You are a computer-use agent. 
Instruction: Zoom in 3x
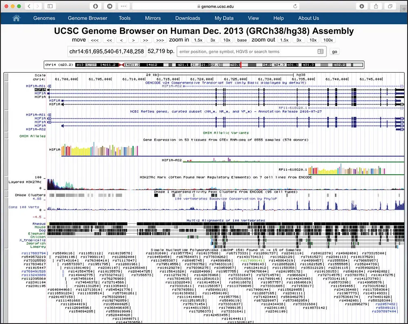(x=213, y=40)
